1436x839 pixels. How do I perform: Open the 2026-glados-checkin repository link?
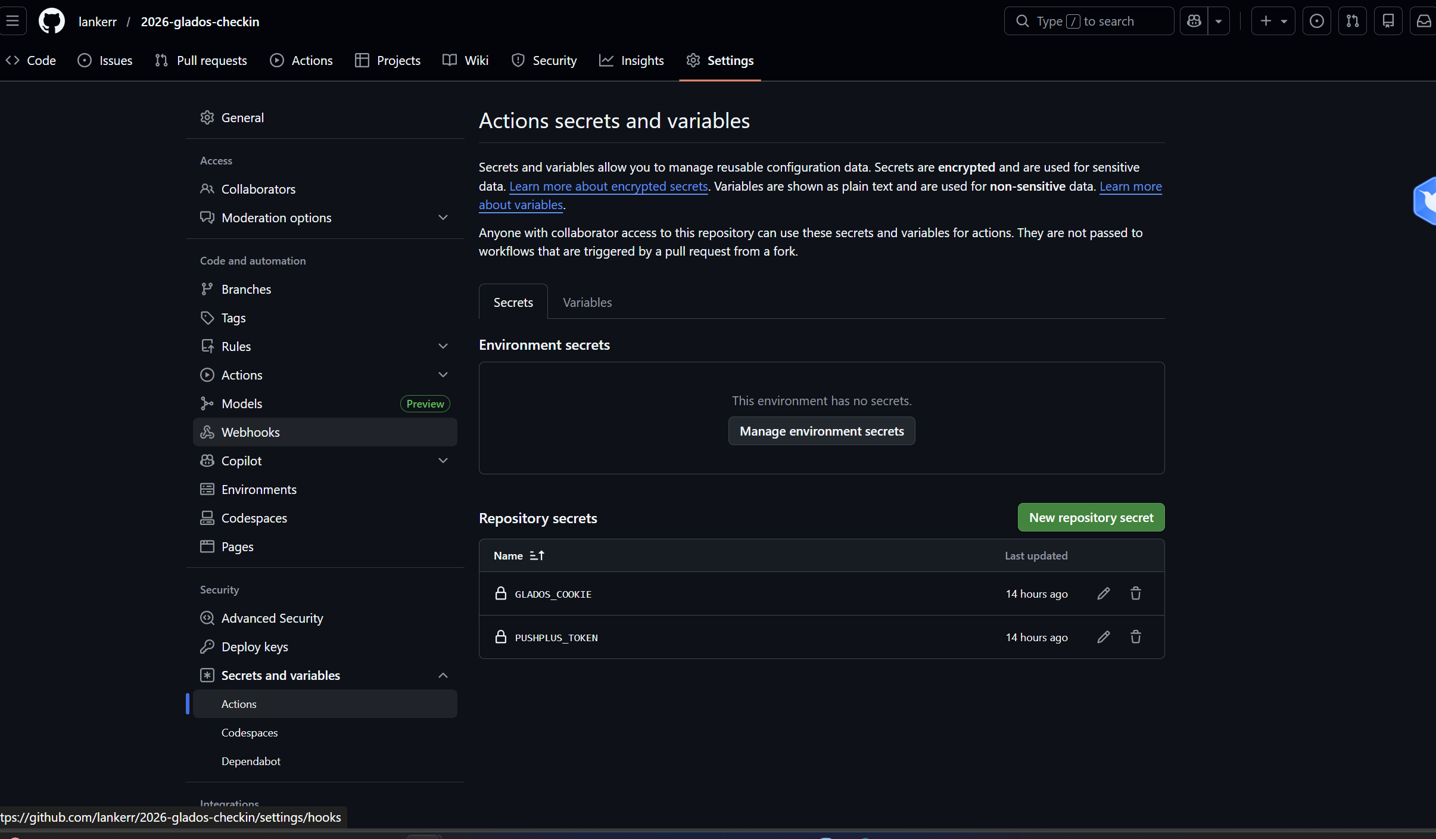200,21
